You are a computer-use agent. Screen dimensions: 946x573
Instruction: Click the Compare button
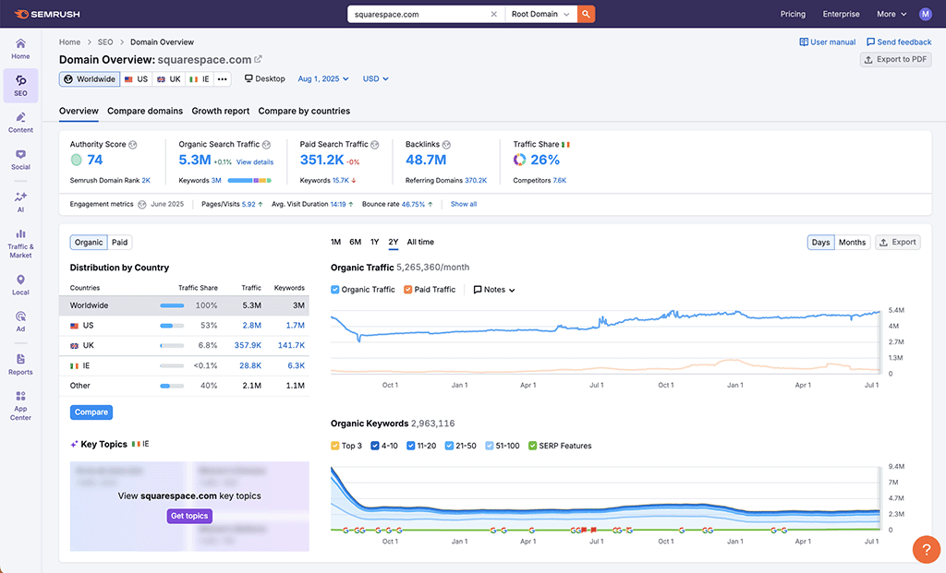pyautogui.click(x=91, y=412)
